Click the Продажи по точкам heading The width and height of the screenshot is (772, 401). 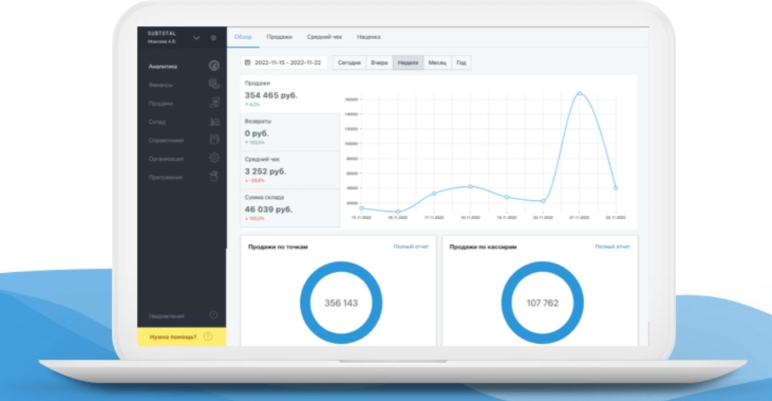279,247
